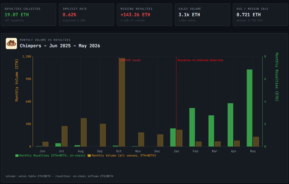Open the Sales Volume 3.1k ETH card

(x=202, y=15)
